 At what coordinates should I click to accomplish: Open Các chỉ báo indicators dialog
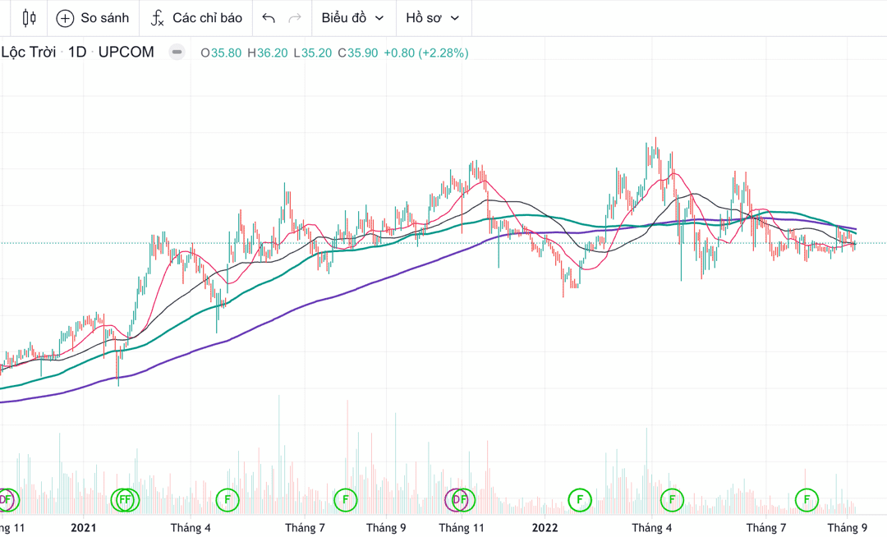pyautogui.click(x=197, y=18)
